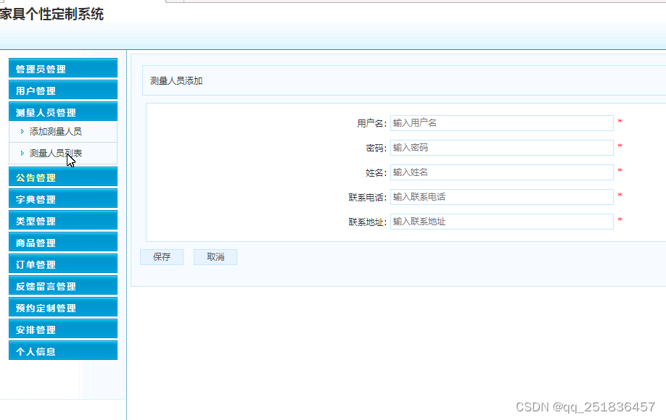
Task: Expand the 类型管理 menu section
Action: tap(63, 220)
